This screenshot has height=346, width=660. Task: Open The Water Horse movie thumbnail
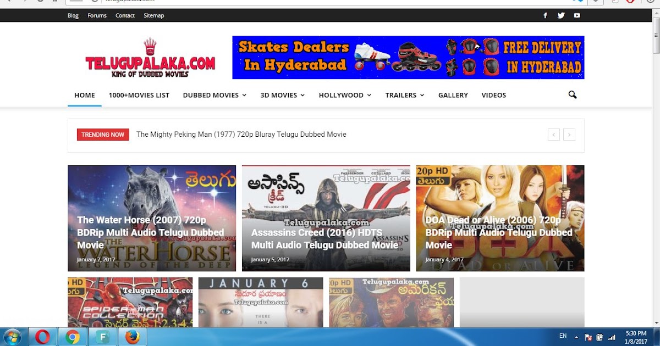click(152, 218)
